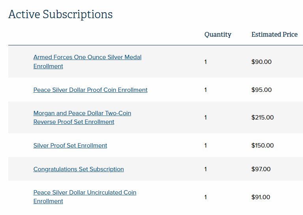Open the Congratulations Set Subscription link
303x215 pixels.
pos(79,169)
